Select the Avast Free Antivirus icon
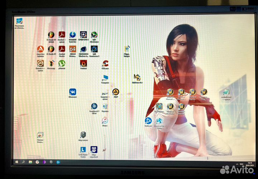Viewport: 258px width, 179px height. [x=40, y=49]
